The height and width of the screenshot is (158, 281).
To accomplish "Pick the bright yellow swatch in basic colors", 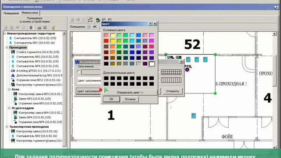I will [x=112, y=41].
